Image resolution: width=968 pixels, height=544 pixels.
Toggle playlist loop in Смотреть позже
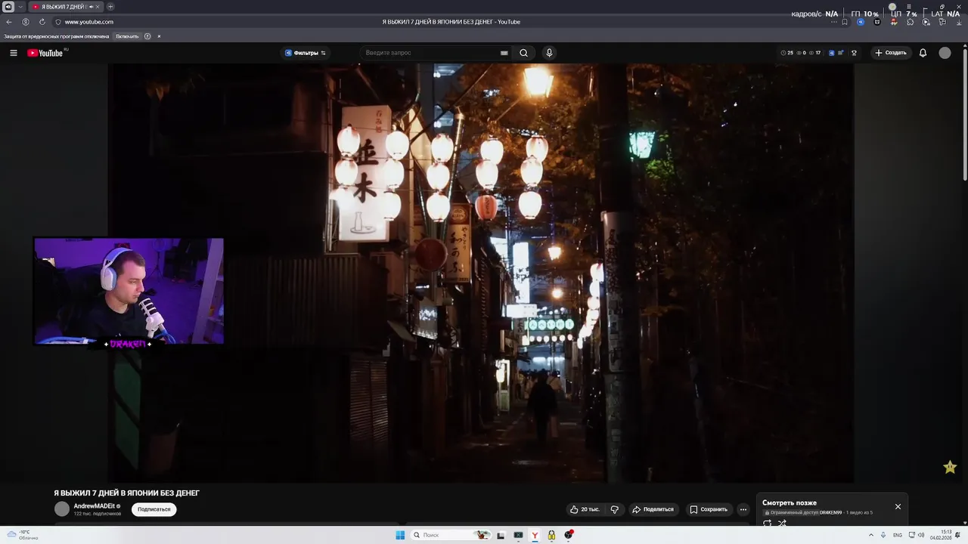[x=767, y=523]
